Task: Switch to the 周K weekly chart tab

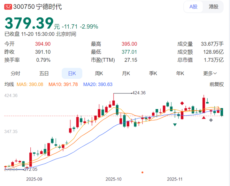Action: (x=99, y=73)
